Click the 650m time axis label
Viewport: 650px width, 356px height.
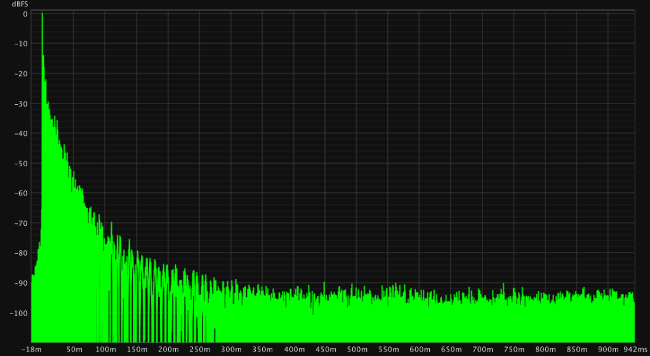(x=451, y=350)
